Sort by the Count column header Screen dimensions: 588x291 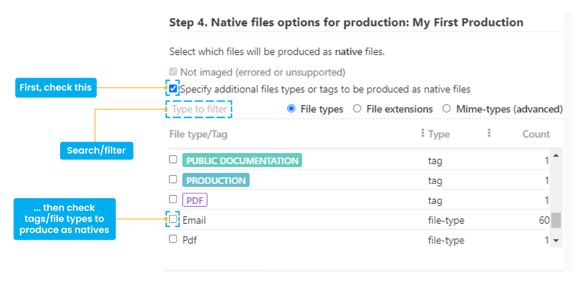click(x=536, y=134)
